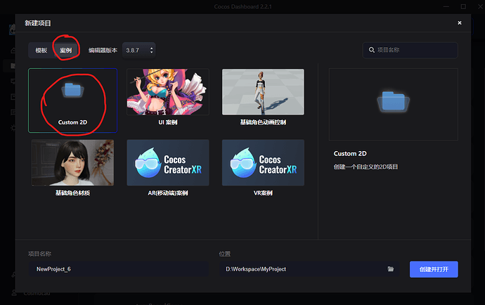Select the 基础角色材质 thumbnail

click(x=72, y=163)
